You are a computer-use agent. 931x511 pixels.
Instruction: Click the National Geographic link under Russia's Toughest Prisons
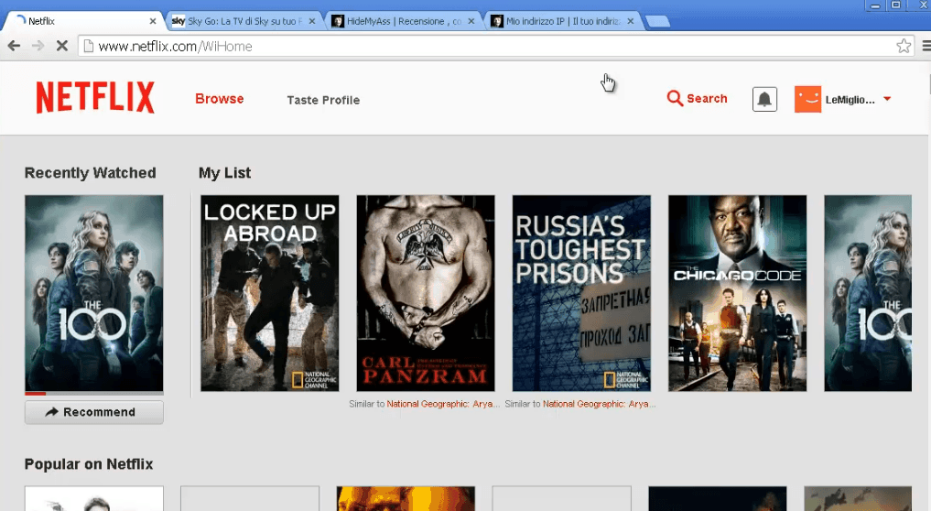pyautogui.click(x=599, y=404)
